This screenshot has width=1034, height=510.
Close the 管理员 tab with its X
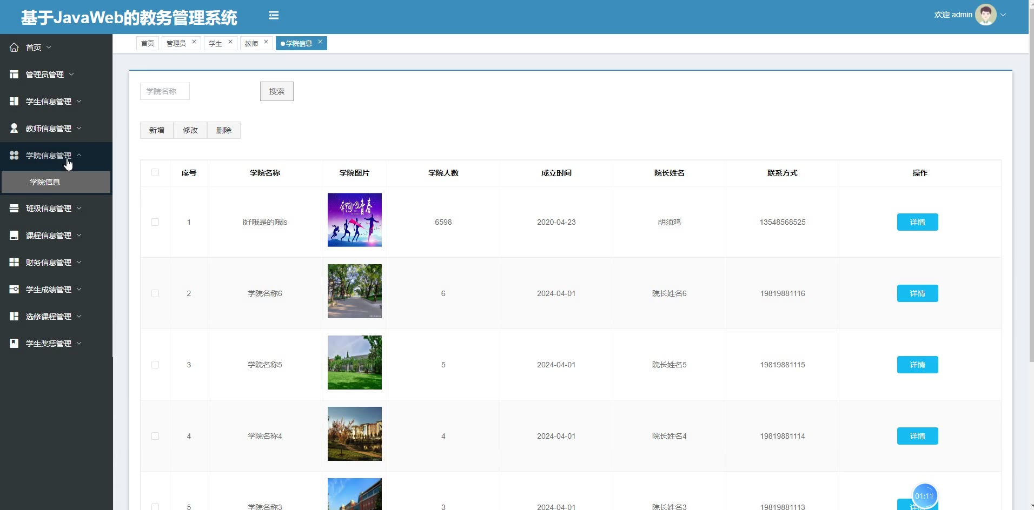[194, 42]
